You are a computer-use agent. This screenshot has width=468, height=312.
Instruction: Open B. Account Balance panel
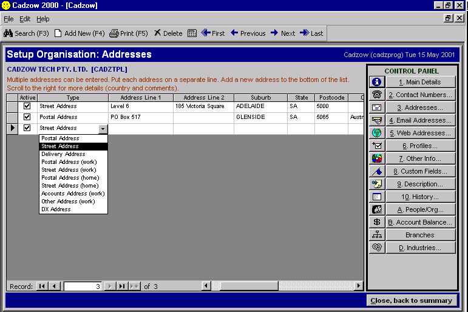tap(420, 222)
